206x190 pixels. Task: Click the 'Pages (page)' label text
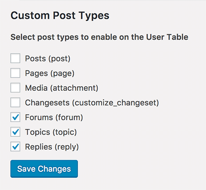[x=50, y=74]
